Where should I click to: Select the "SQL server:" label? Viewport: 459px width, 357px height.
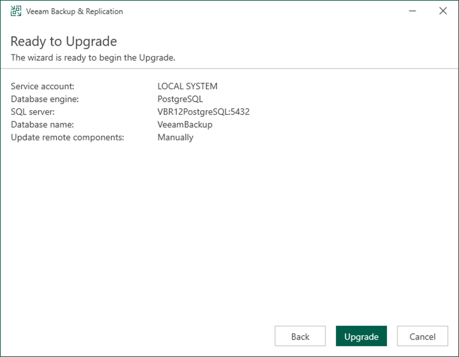(33, 112)
